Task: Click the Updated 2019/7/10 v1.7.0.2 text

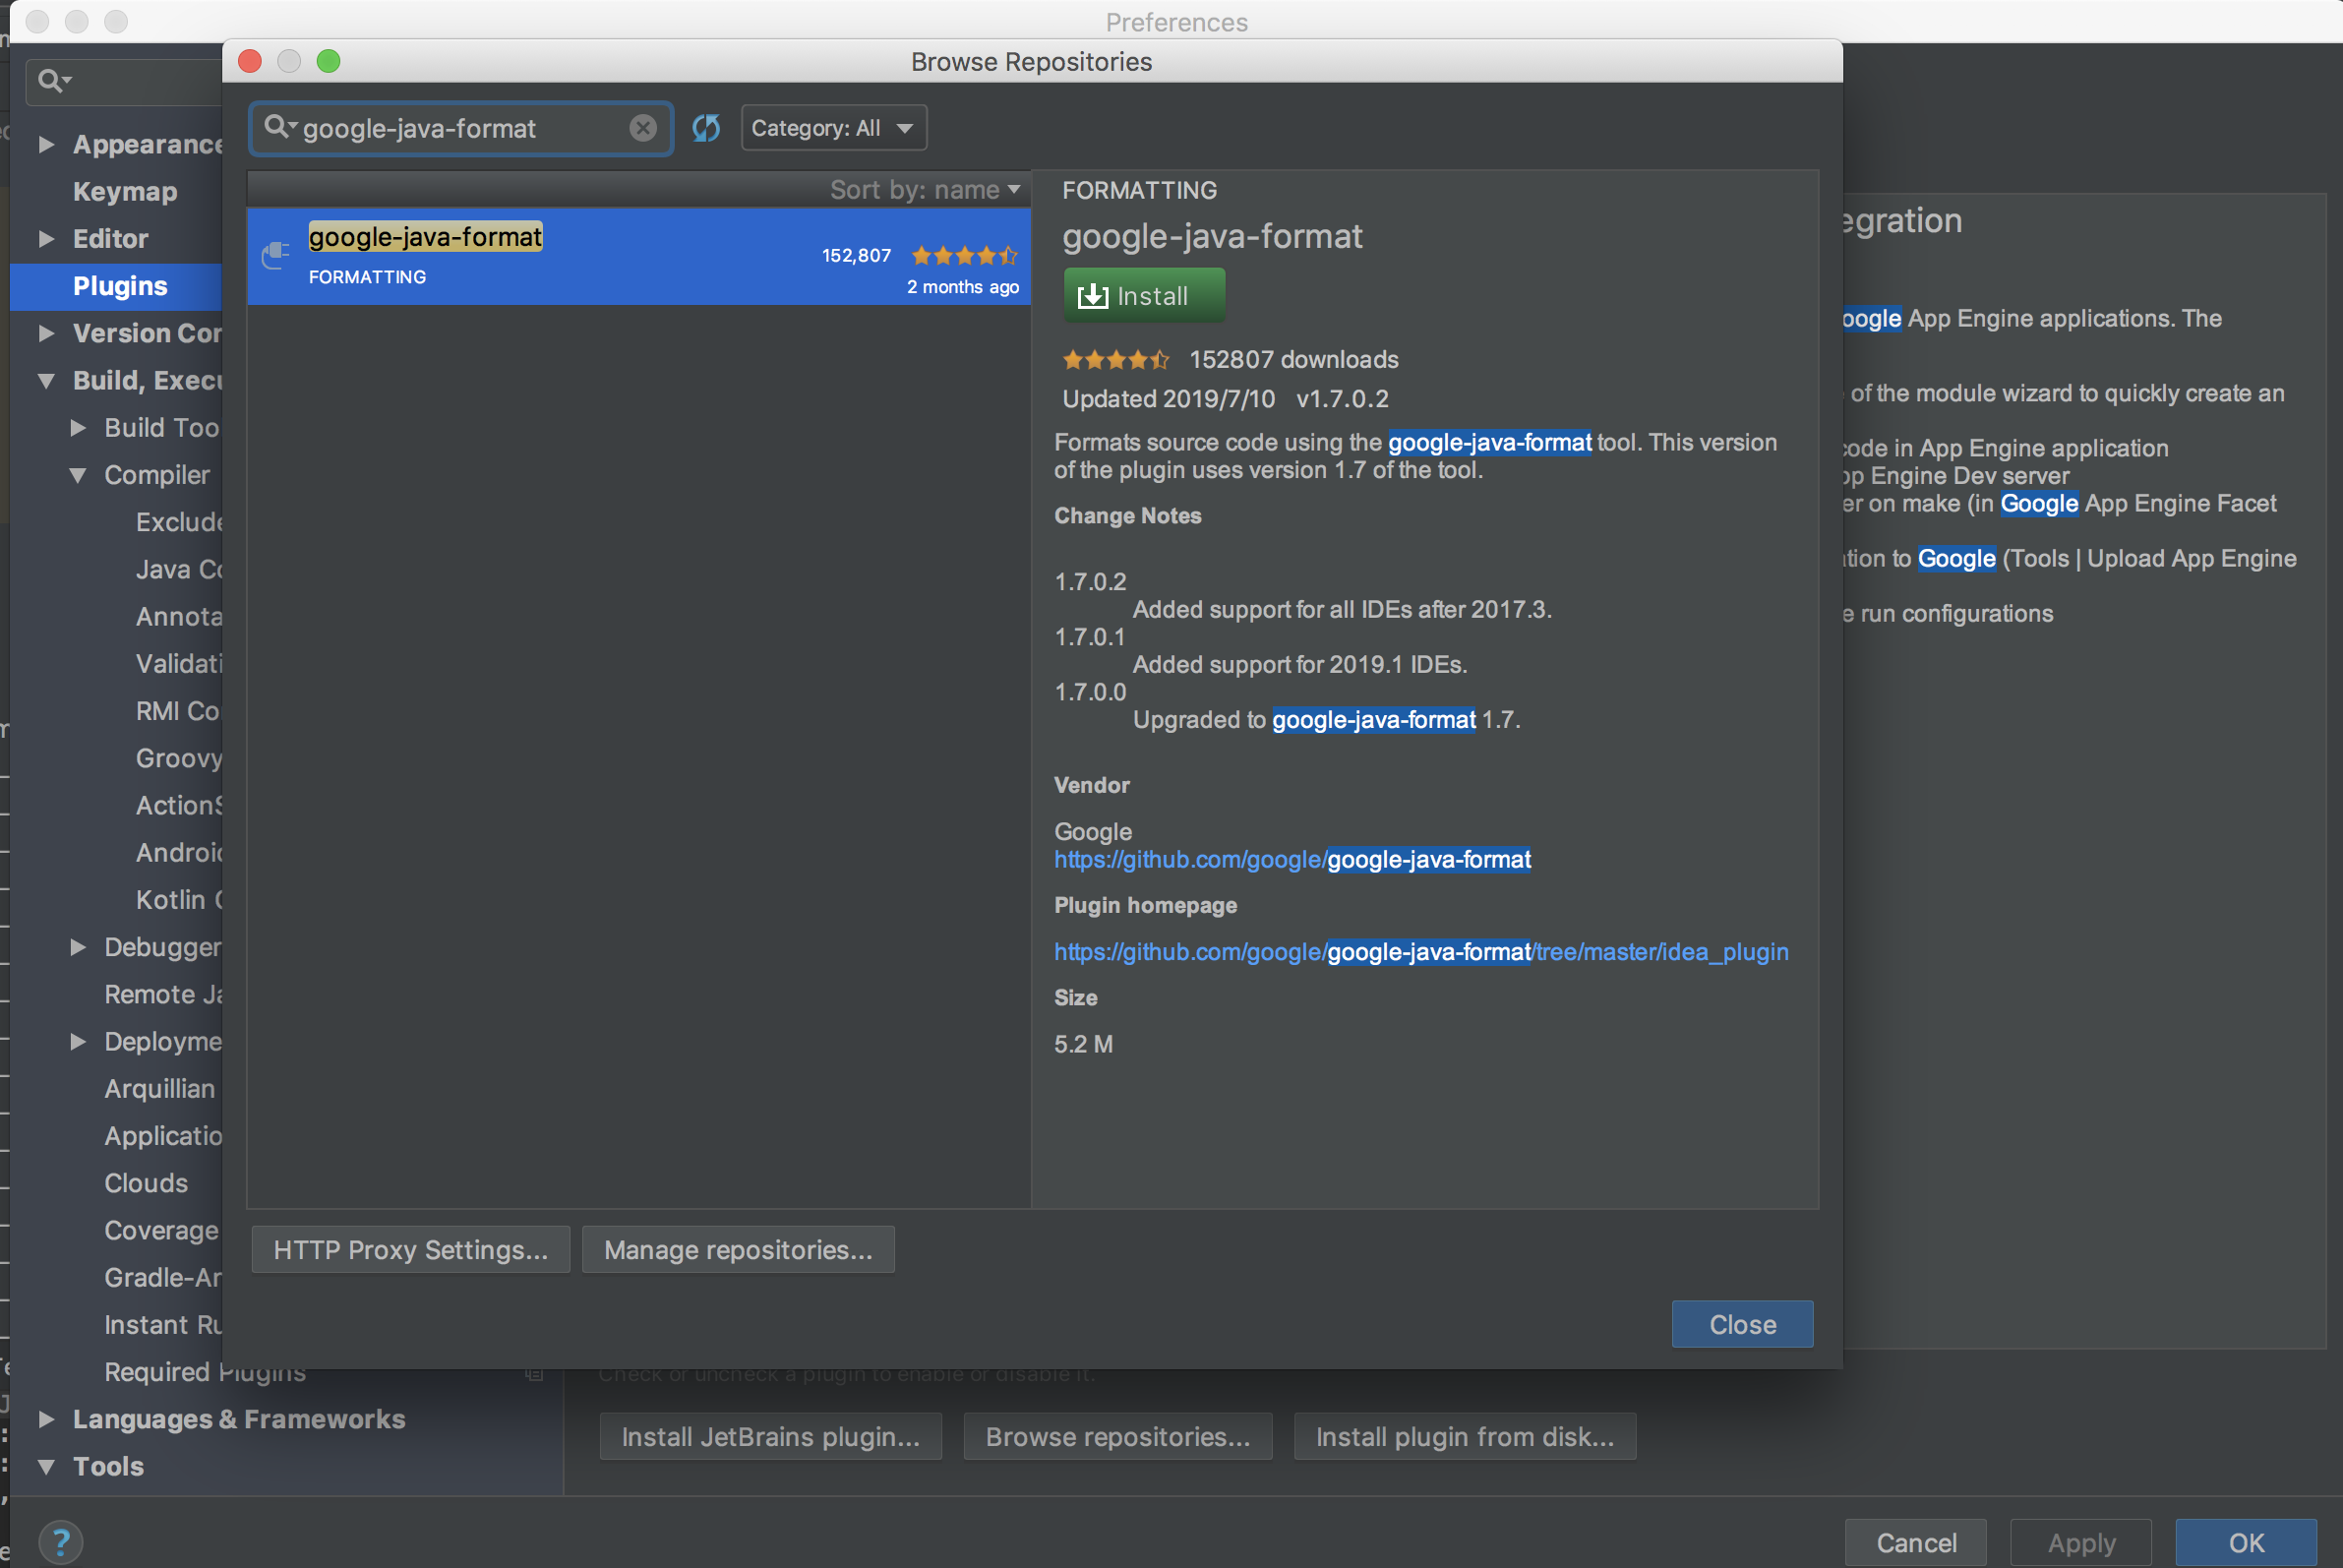Action: click(1225, 399)
